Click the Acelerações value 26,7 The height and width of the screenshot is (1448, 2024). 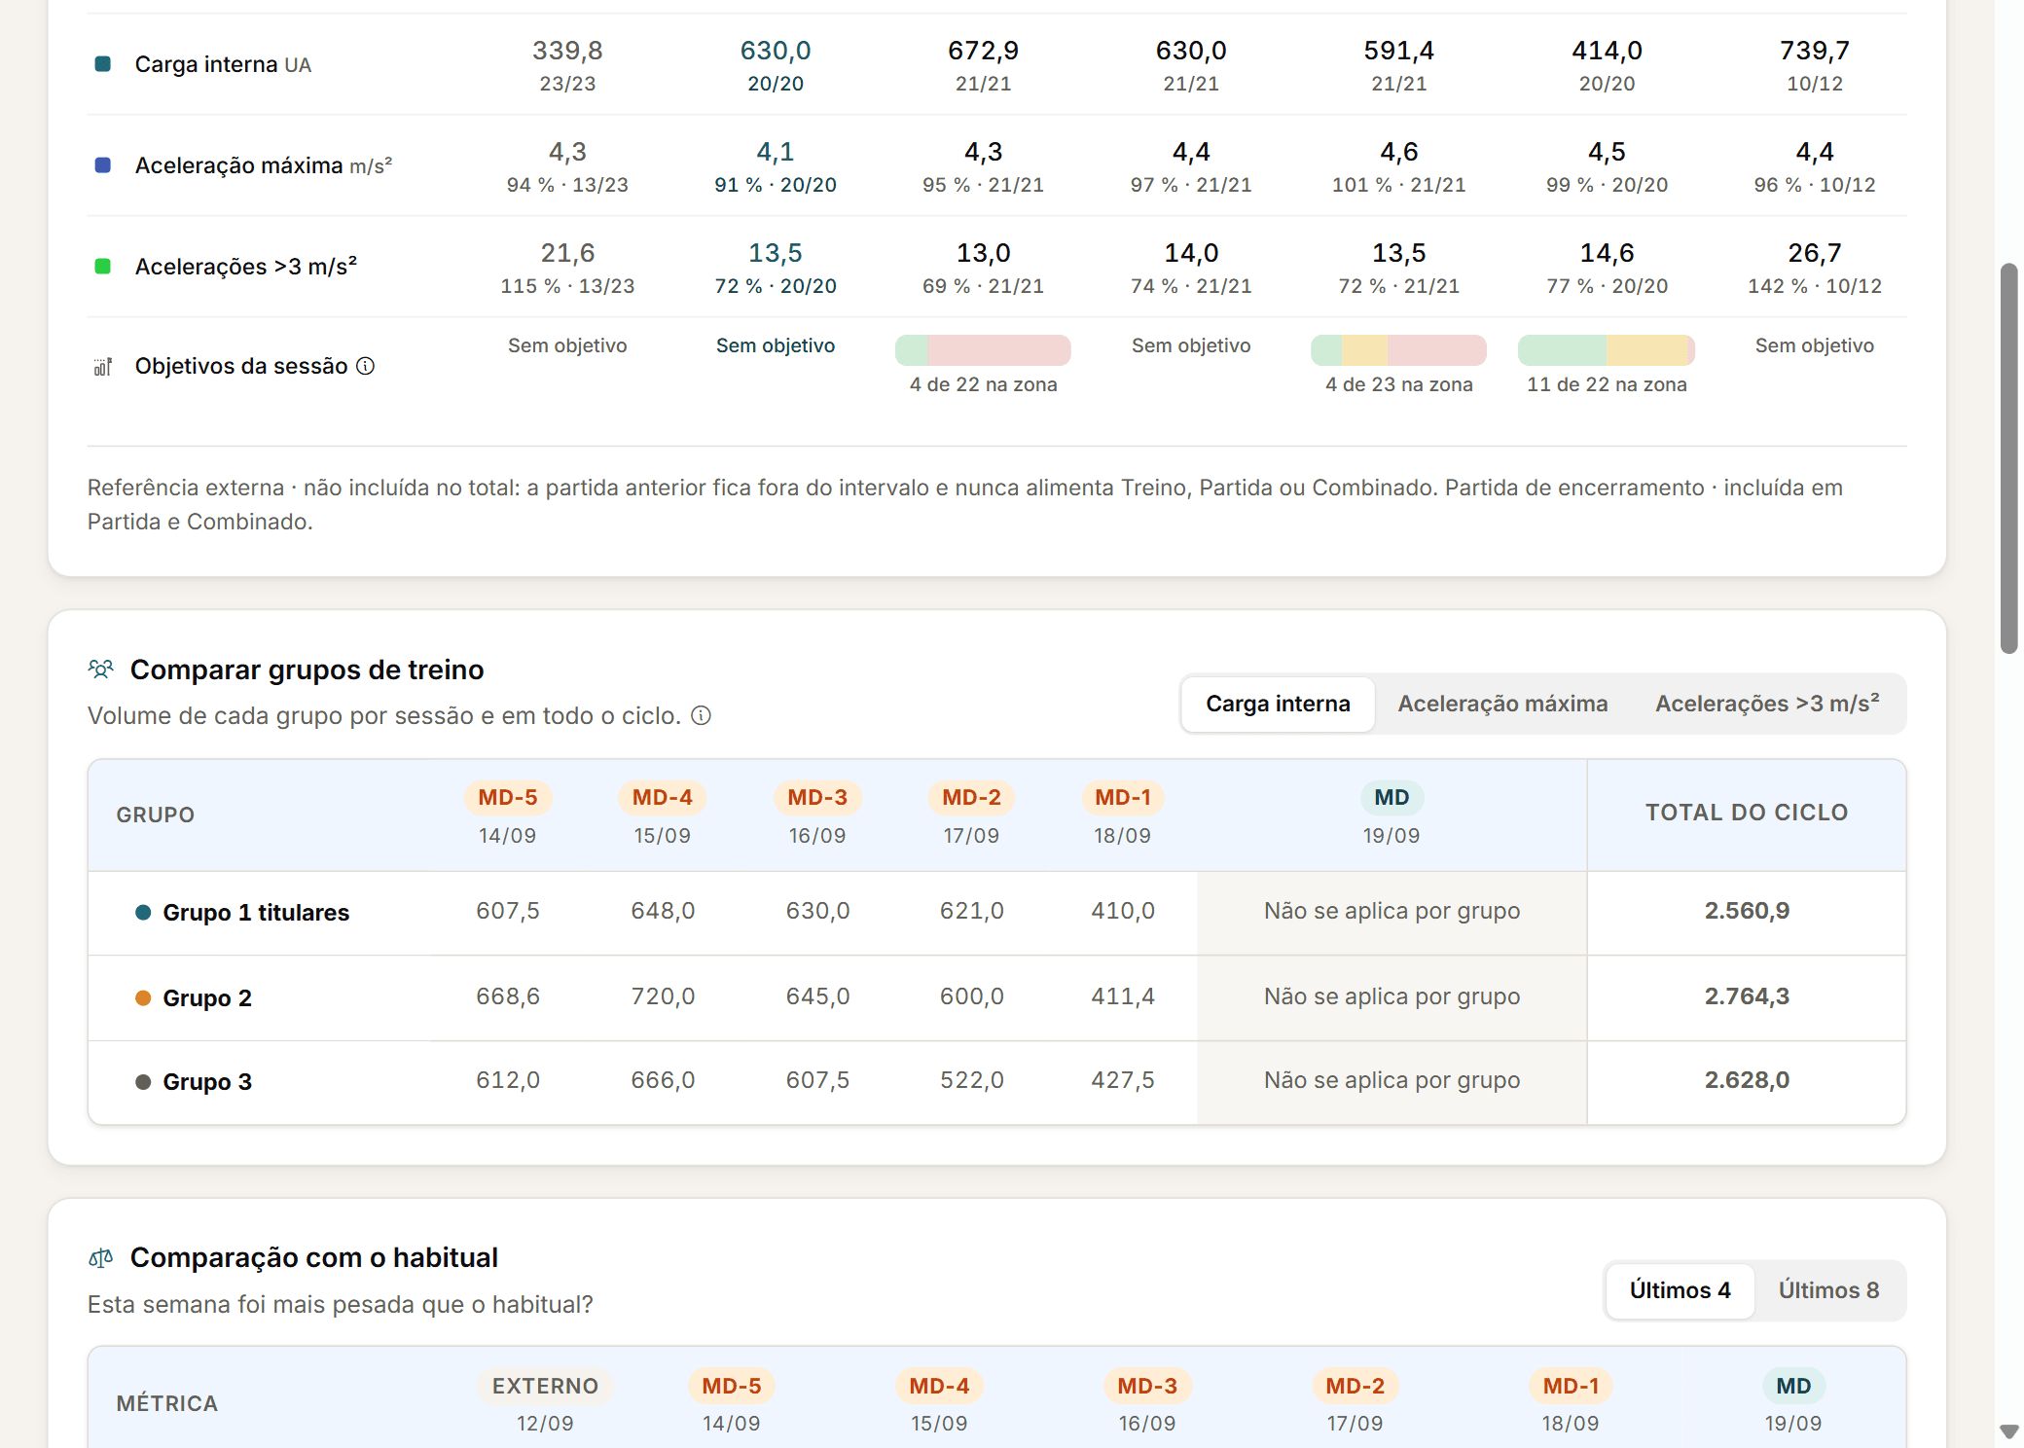[x=1815, y=253]
